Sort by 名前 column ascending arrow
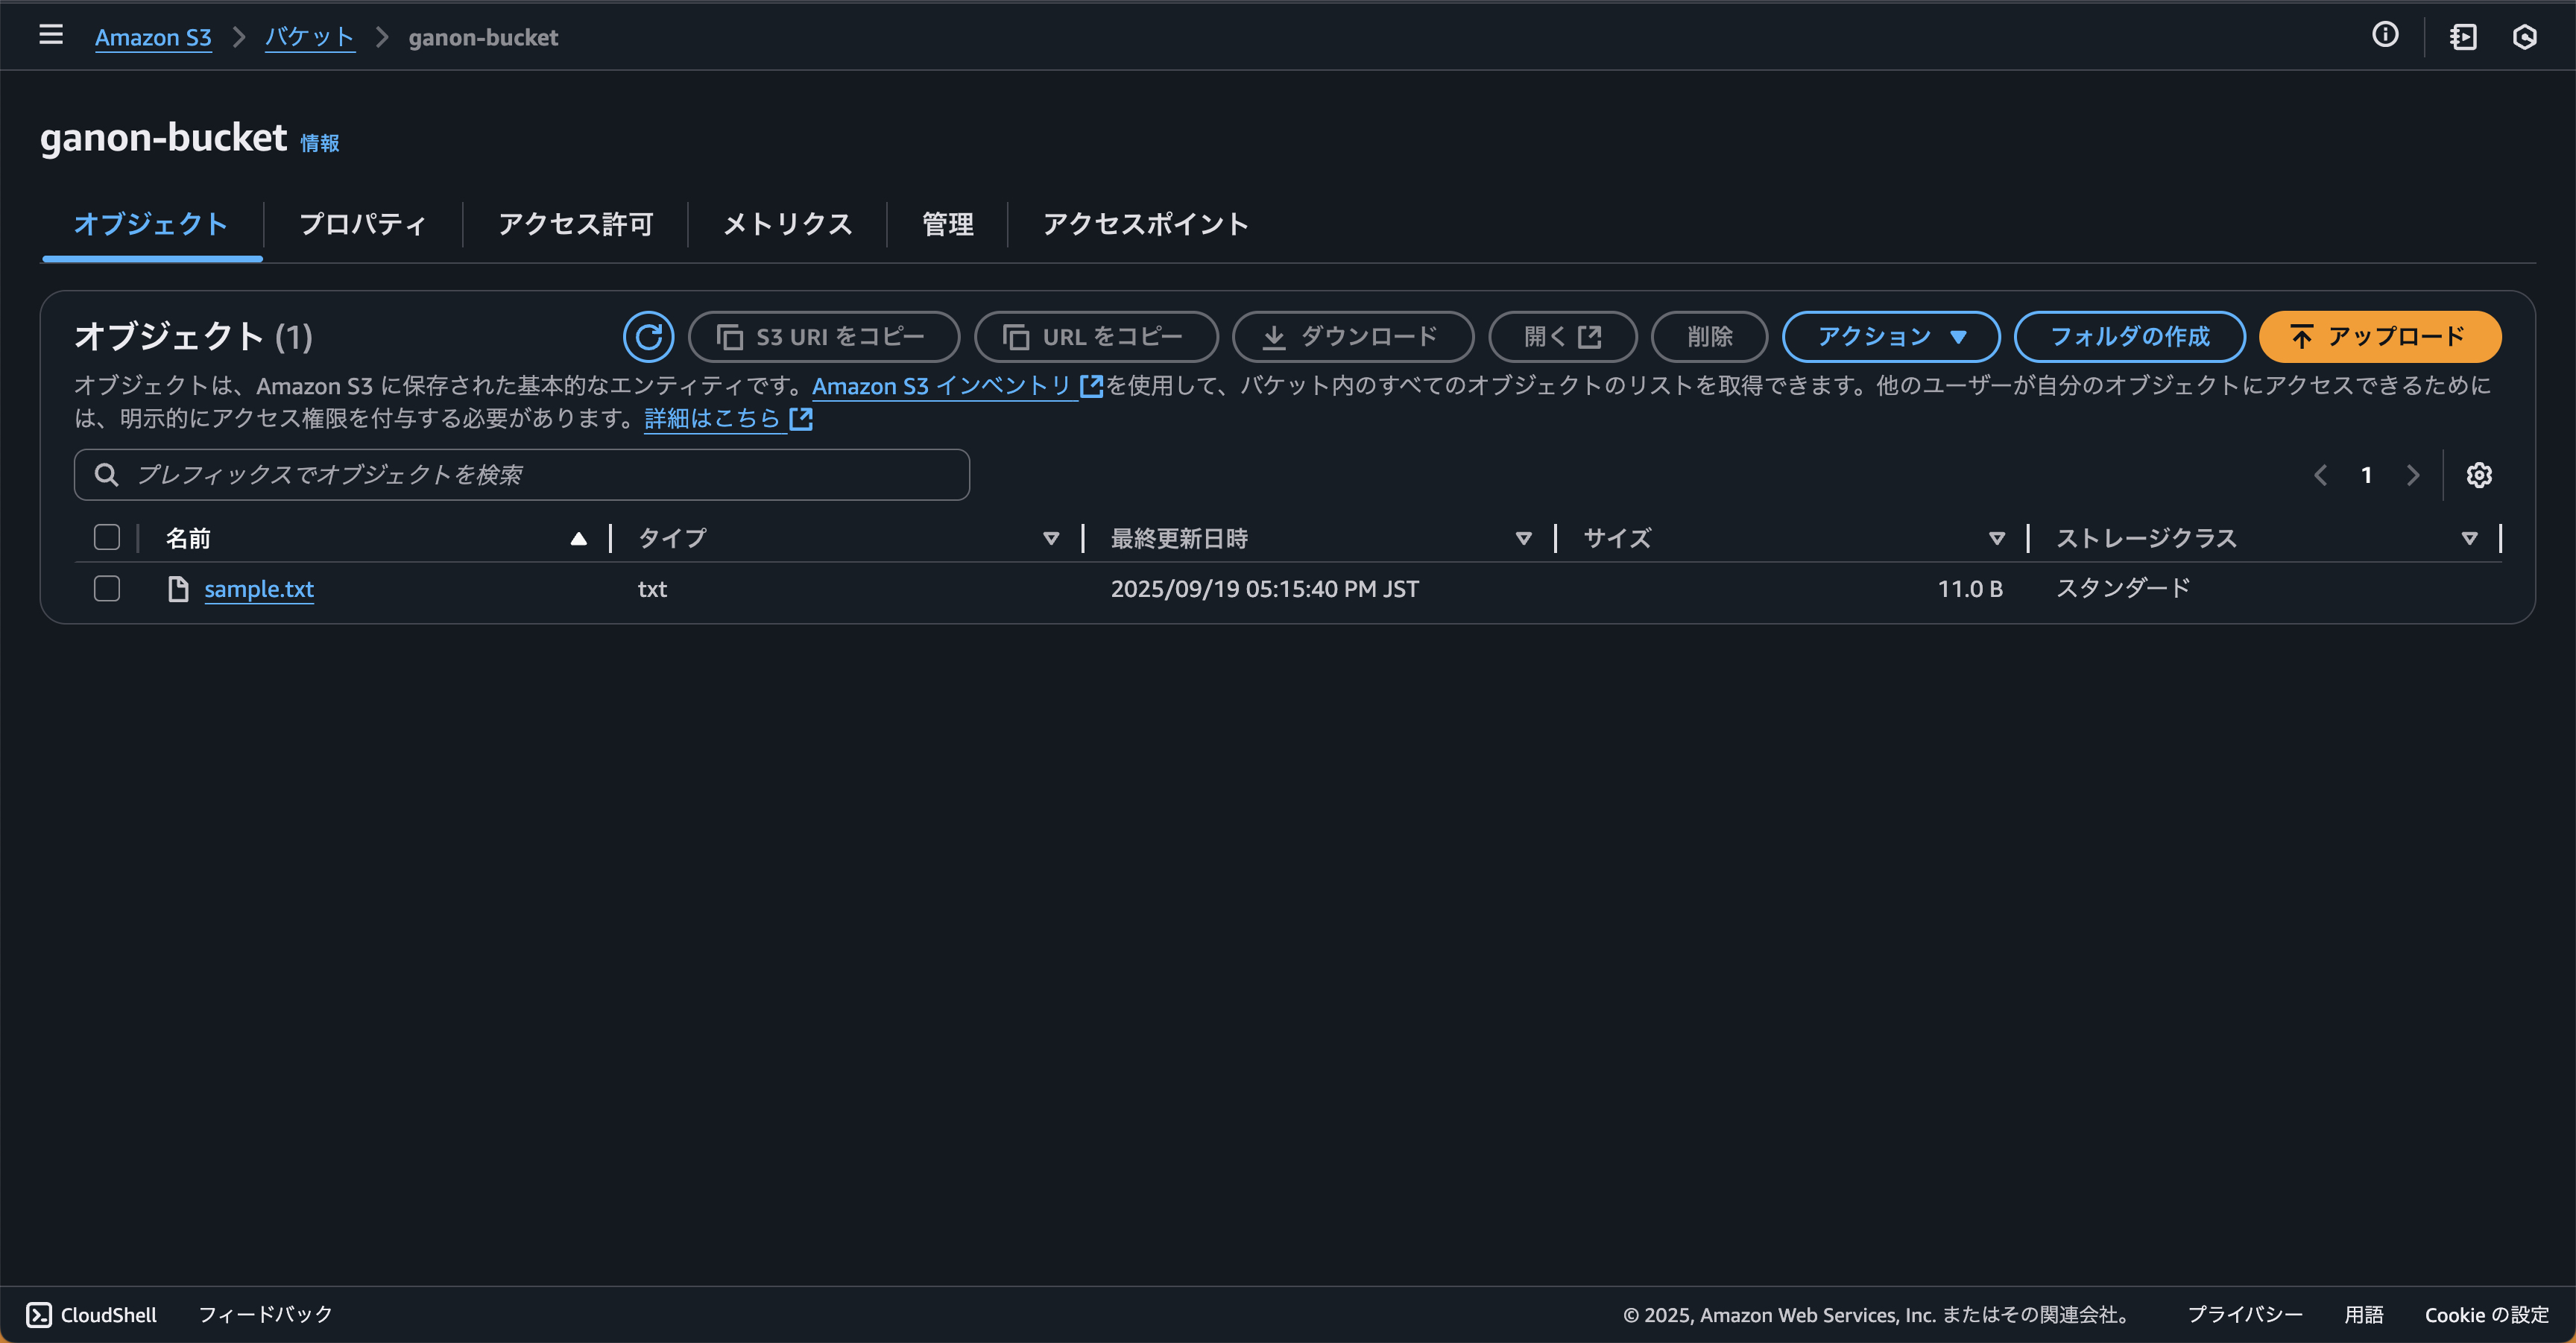2576x1343 pixels. coord(578,539)
